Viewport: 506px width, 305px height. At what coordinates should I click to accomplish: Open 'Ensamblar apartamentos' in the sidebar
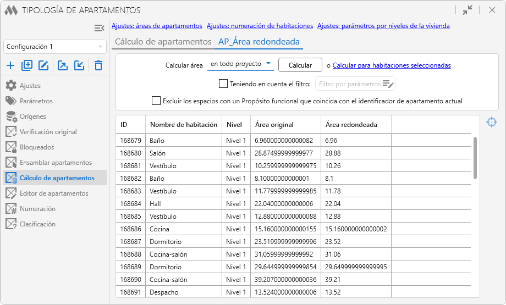click(x=56, y=163)
